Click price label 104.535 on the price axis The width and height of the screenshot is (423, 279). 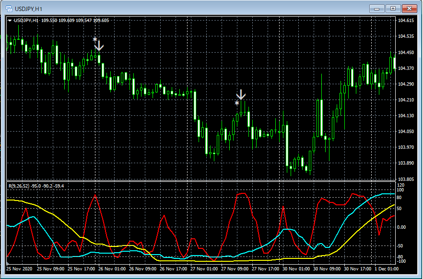(406, 36)
